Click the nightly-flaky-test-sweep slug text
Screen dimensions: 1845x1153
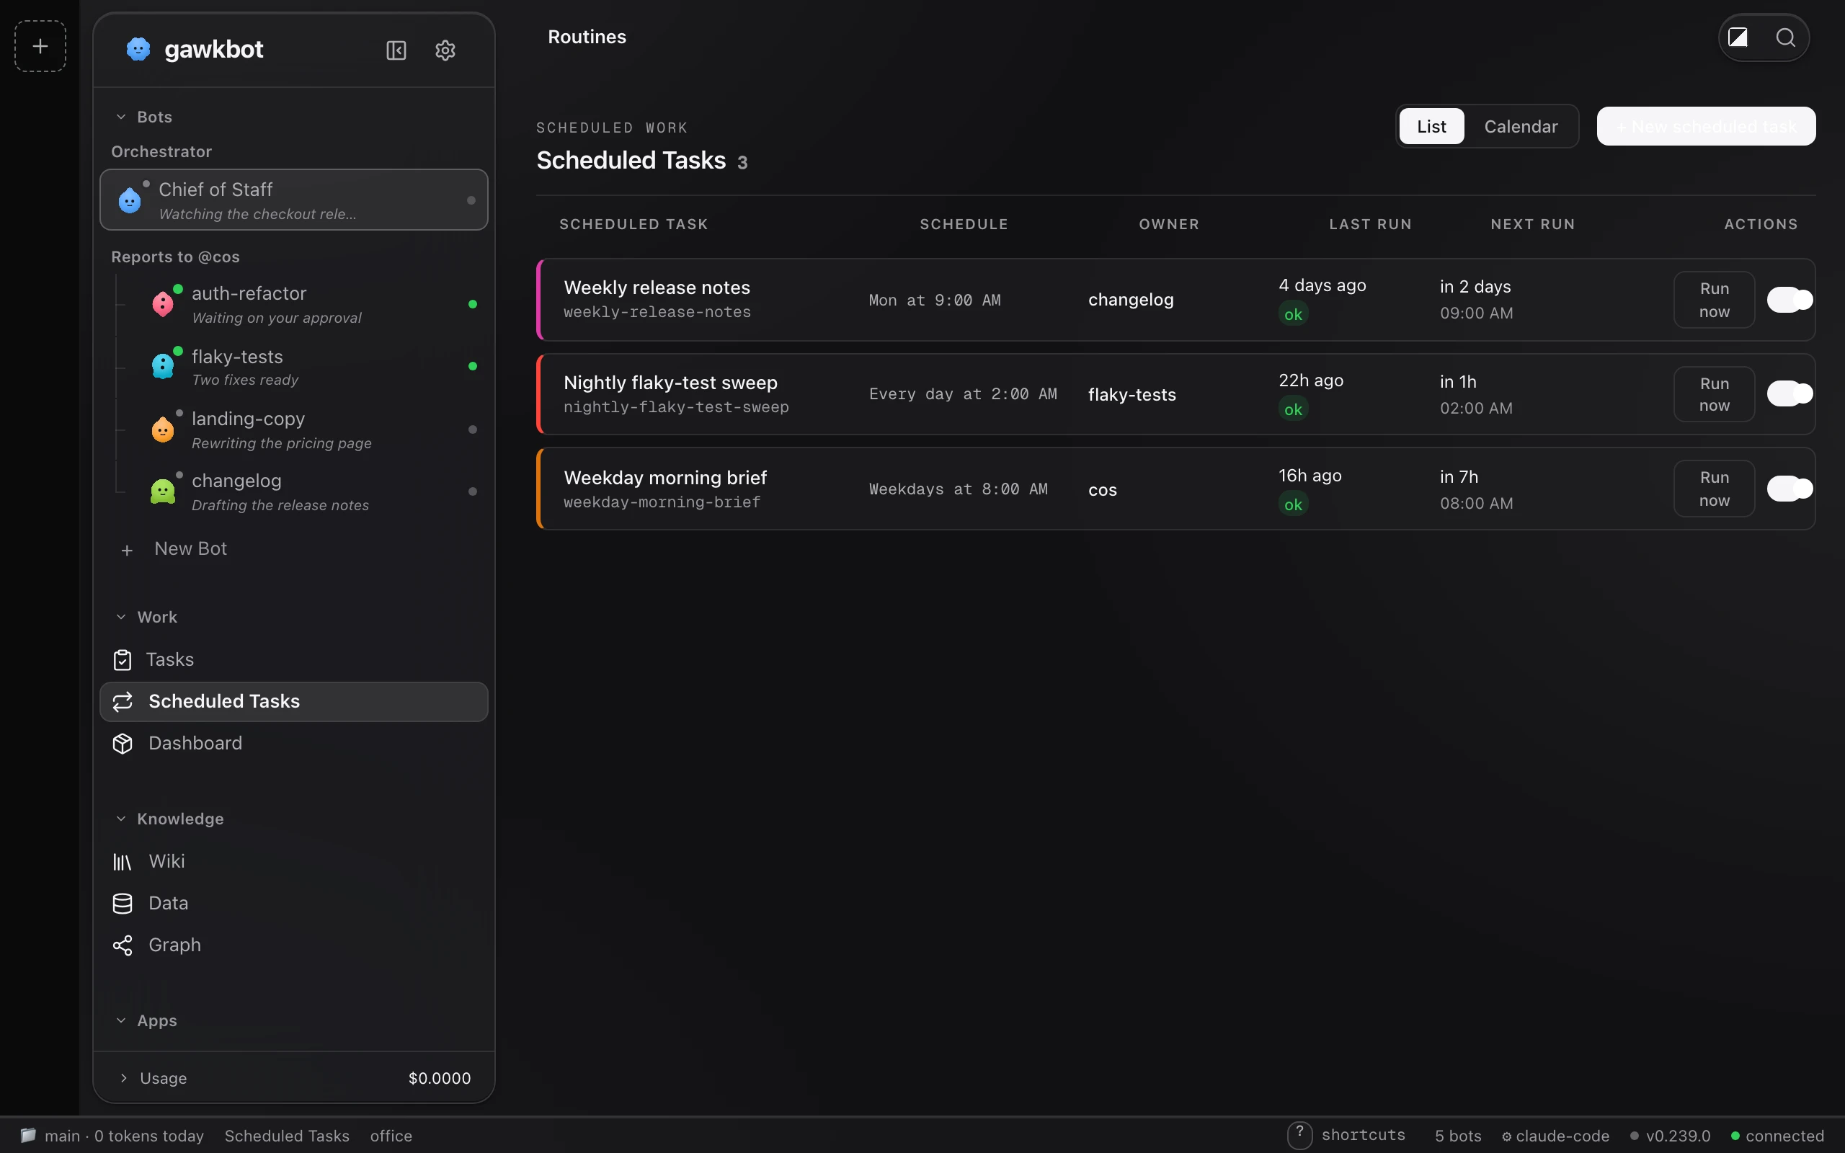click(x=676, y=407)
